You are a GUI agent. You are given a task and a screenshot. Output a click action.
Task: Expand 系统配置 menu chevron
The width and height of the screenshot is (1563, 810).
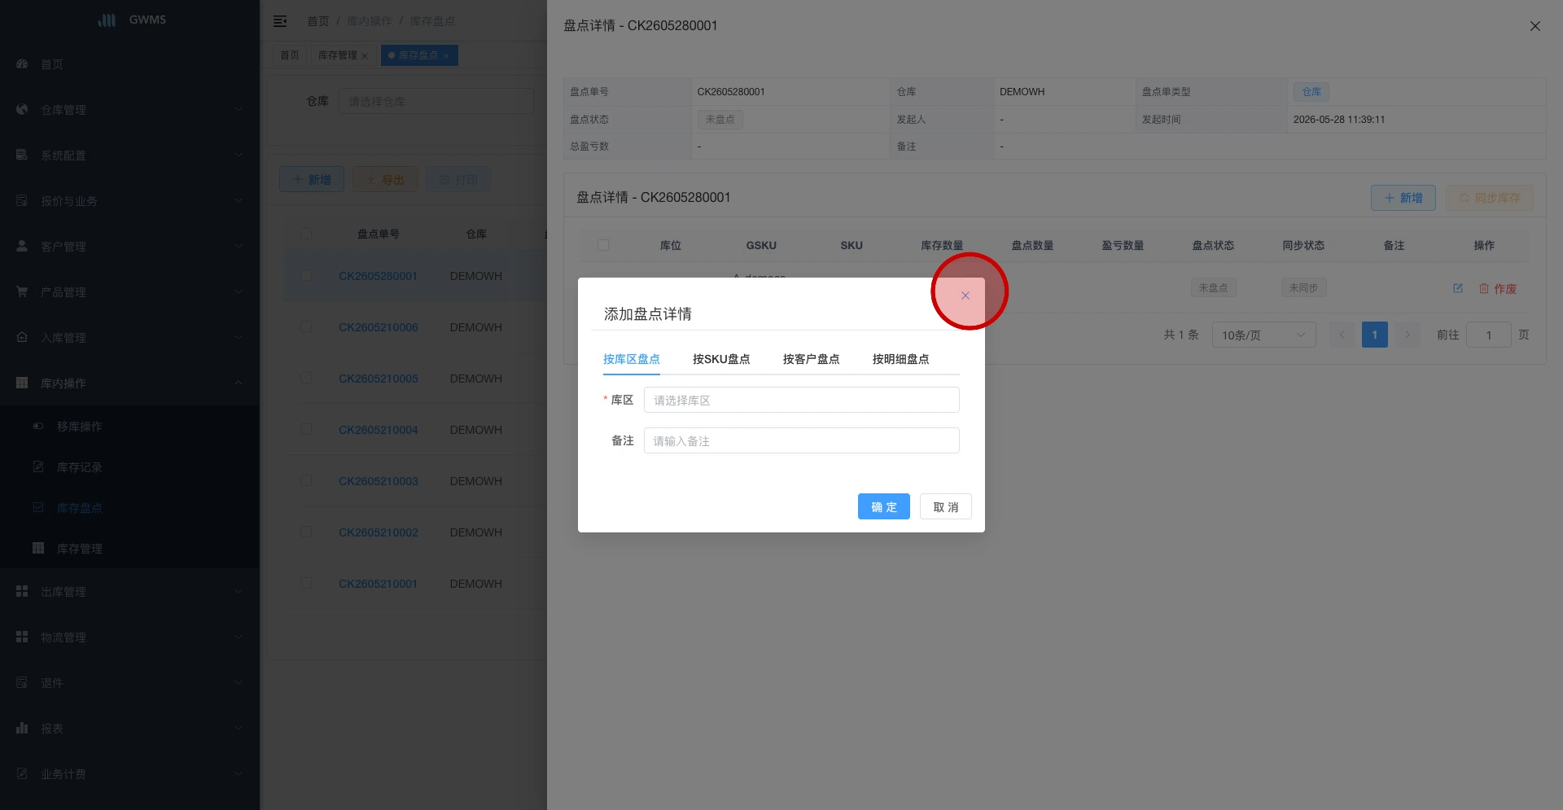pyautogui.click(x=239, y=155)
